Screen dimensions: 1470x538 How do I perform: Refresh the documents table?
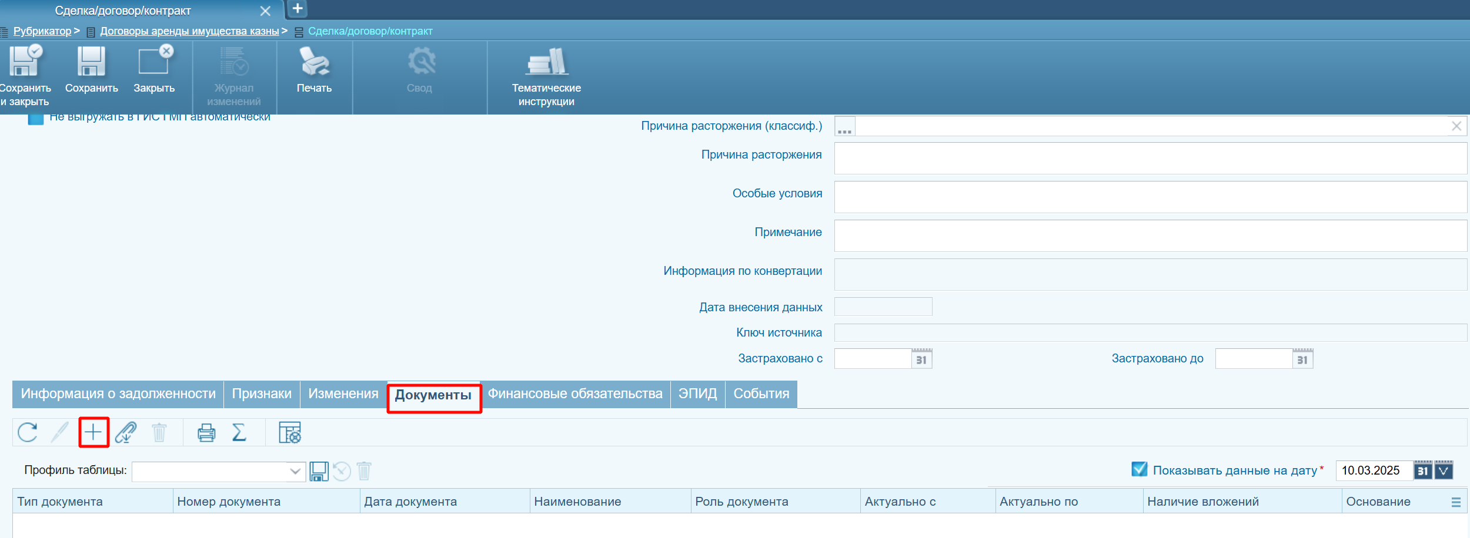point(28,432)
